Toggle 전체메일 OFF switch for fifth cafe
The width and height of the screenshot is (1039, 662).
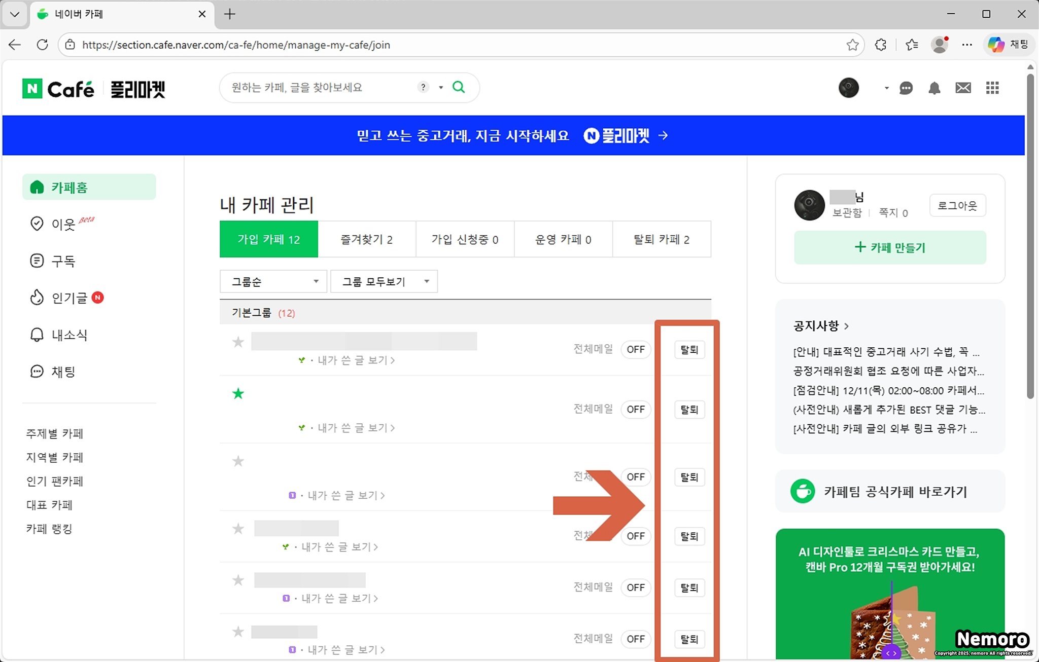[635, 587]
